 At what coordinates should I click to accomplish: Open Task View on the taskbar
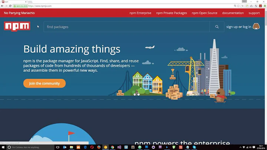click(58, 147)
